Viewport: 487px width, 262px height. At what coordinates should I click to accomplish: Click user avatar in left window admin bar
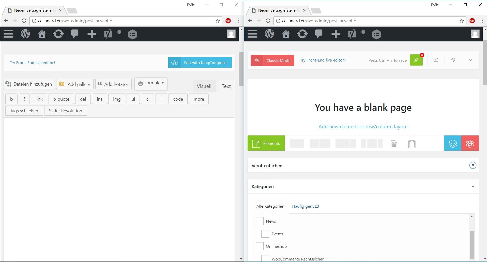click(x=231, y=34)
